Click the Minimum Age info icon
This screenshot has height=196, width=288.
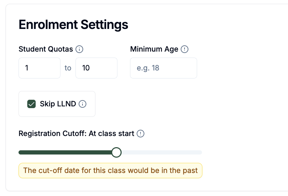pyautogui.click(x=185, y=49)
